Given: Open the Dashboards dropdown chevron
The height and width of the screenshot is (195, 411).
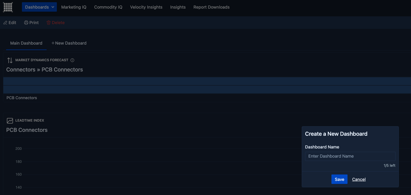Looking at the screenshot, I should [53, 7].
